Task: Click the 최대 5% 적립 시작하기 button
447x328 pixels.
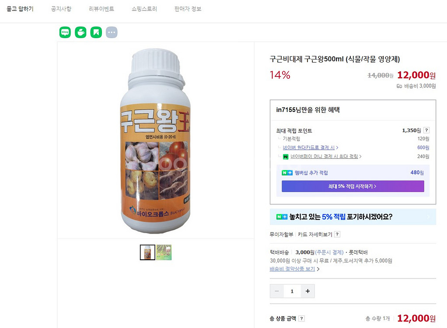Action: (x=353, y=186)
